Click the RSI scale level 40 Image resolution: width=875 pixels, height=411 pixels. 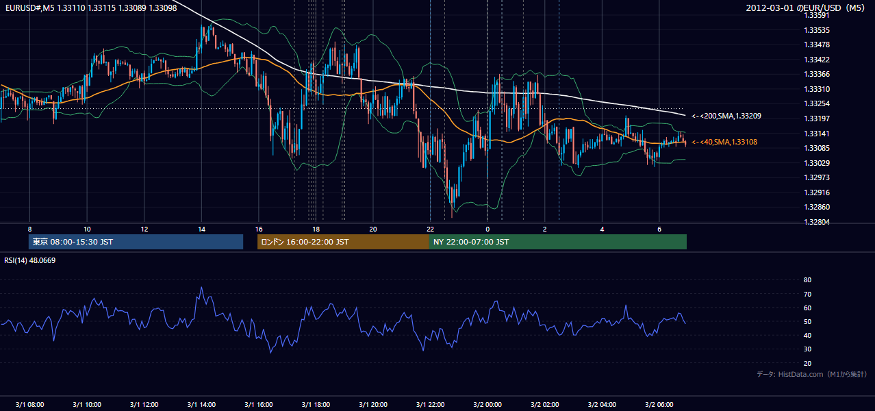pyautogui.click(x=808, y=335)
